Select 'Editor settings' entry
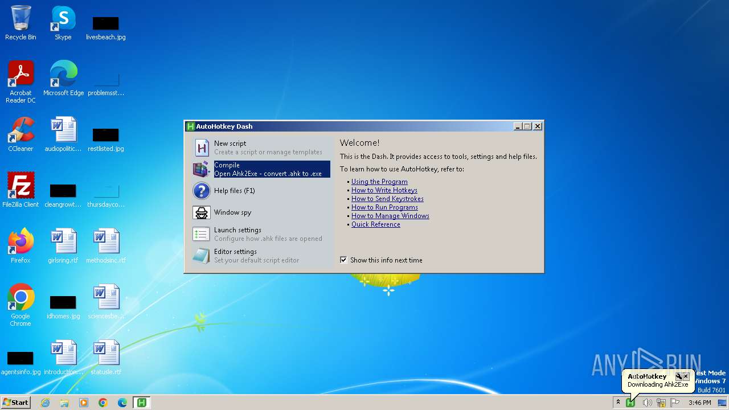 pyautogui.click(x=261, y=256)
